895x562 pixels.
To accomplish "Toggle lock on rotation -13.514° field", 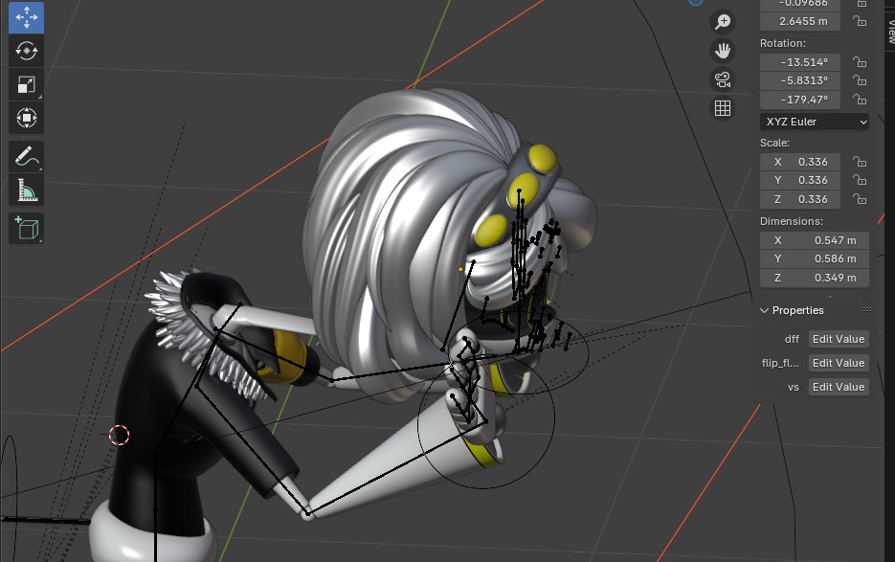I will [x=859, y=61].
